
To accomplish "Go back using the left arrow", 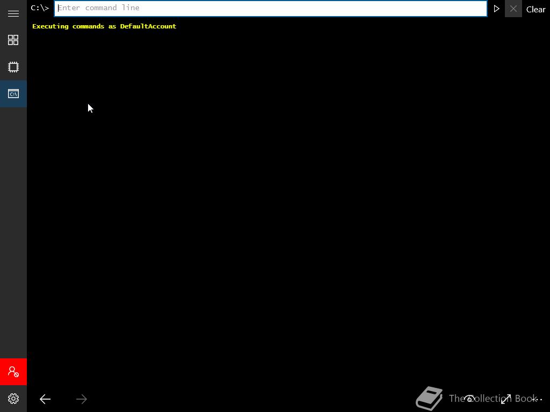I will (x=45, y=399).
